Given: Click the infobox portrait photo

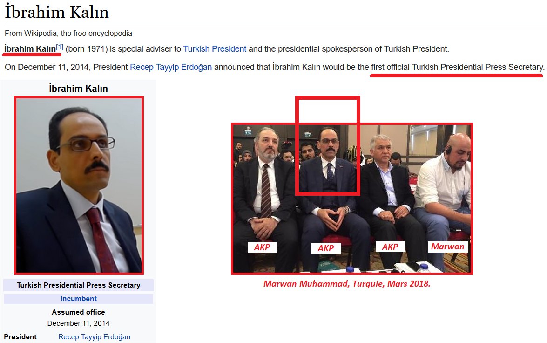Looking at the screenshot, I should (79, 185).
